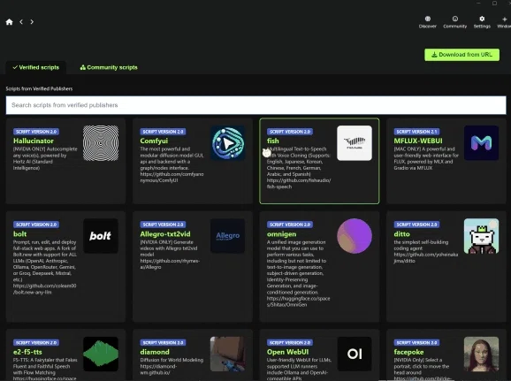Open the omnigen script title
Screen dimensions: 511x381
click(281, 234)
